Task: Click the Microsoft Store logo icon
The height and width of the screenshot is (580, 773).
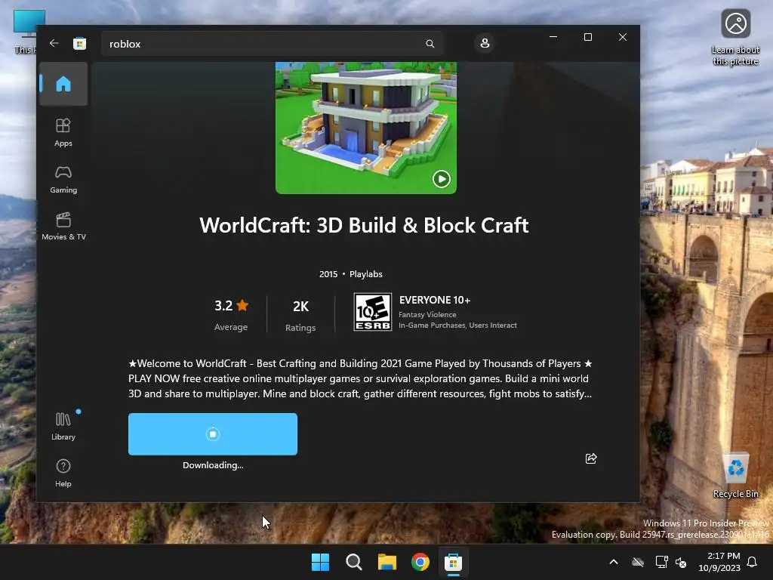Action: click(79, 43)
